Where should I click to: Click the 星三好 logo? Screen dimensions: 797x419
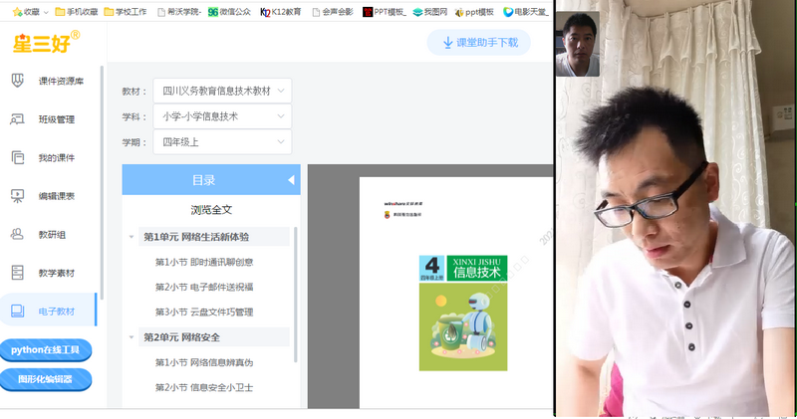tap(46, 43)
